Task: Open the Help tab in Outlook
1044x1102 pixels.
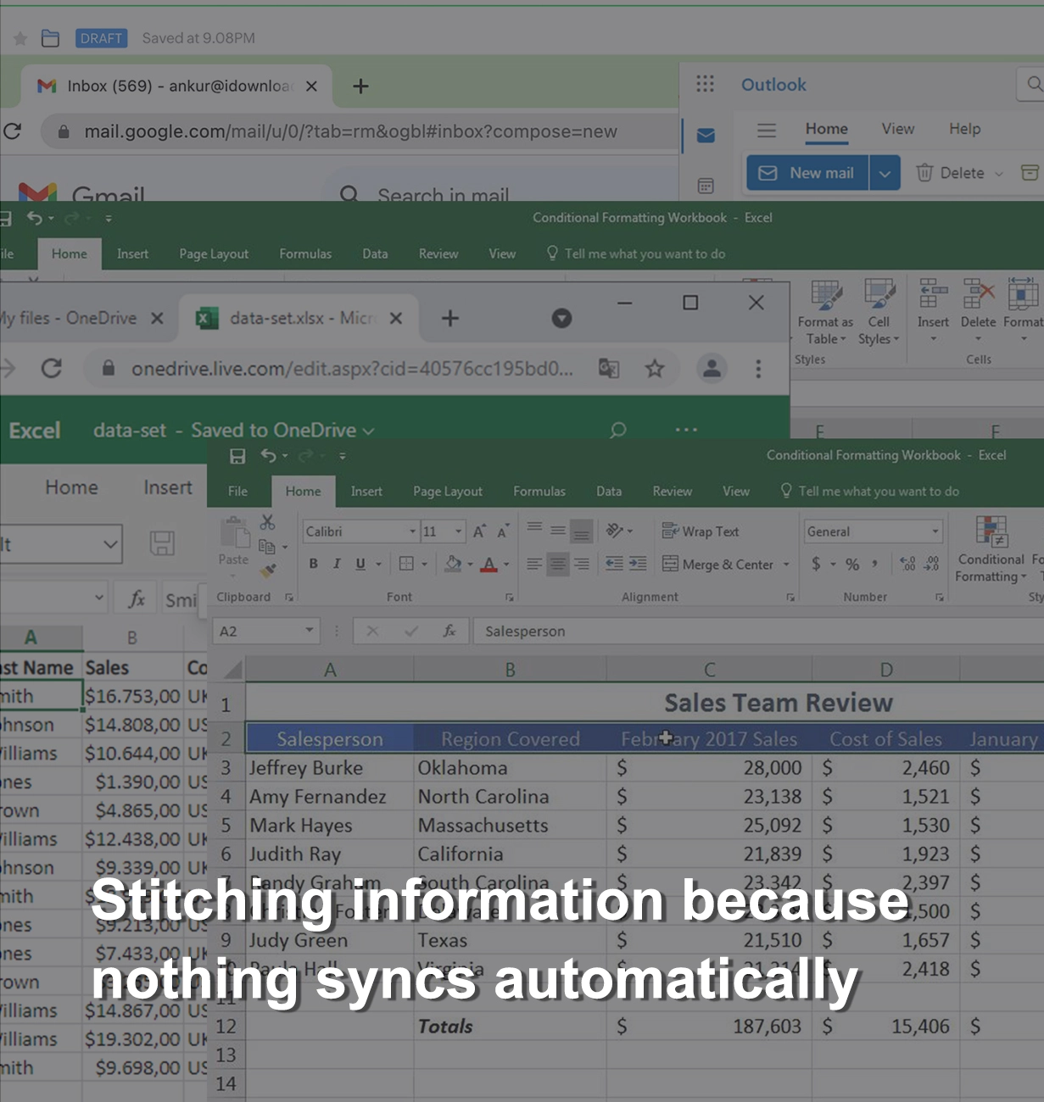Action: pos(964,129)
